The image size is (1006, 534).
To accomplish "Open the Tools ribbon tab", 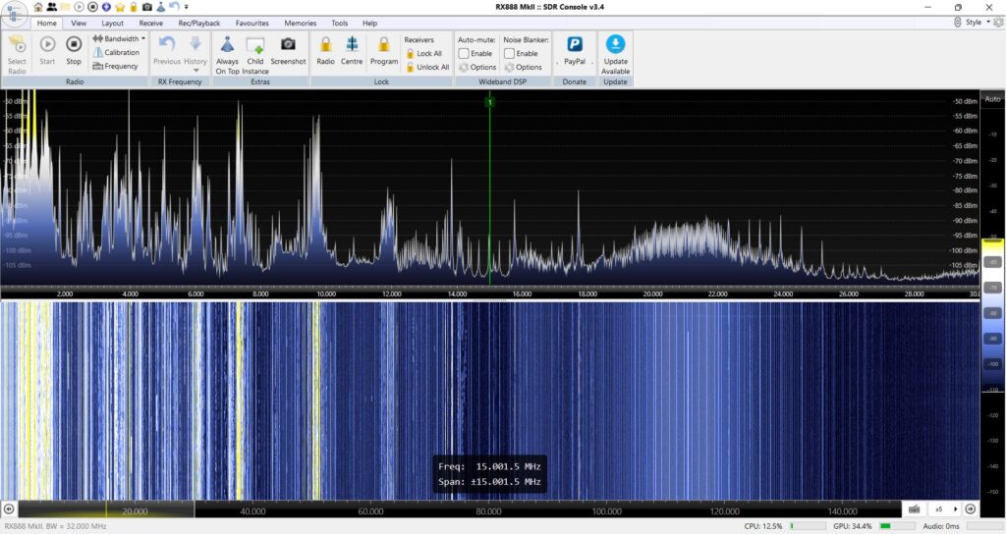I will (339, 24).
